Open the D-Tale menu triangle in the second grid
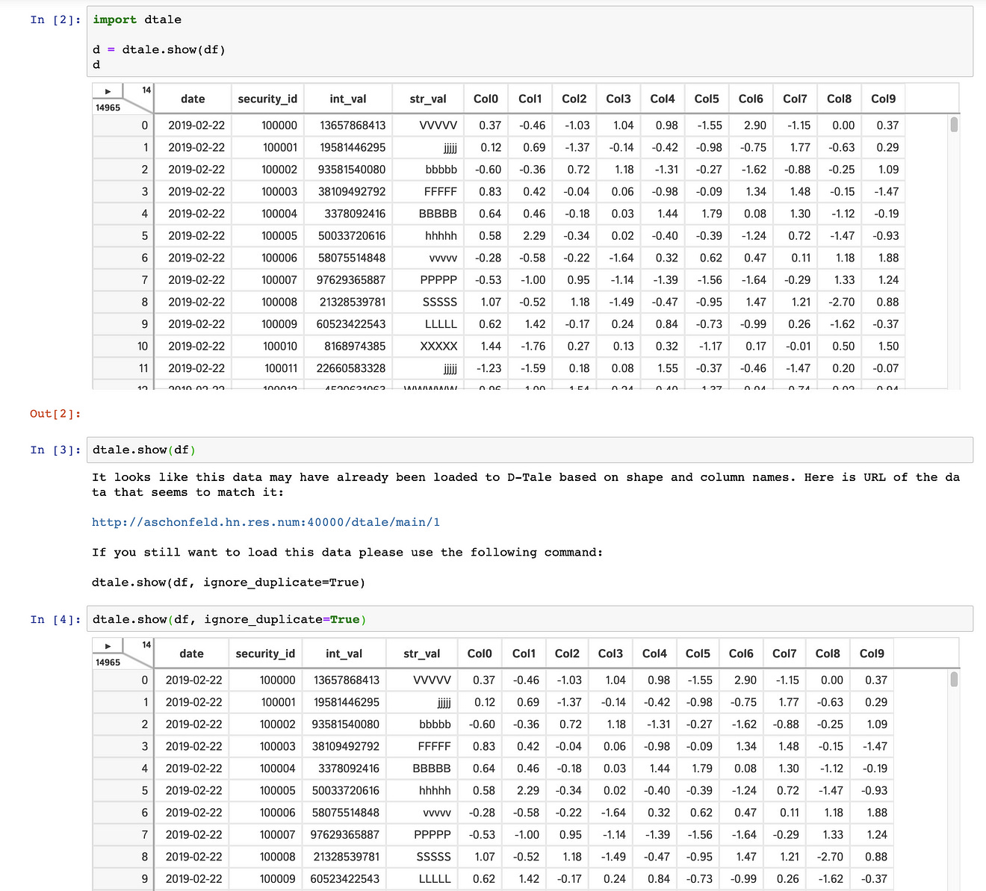Screen dimensions: 986x891 pos(107,645)
